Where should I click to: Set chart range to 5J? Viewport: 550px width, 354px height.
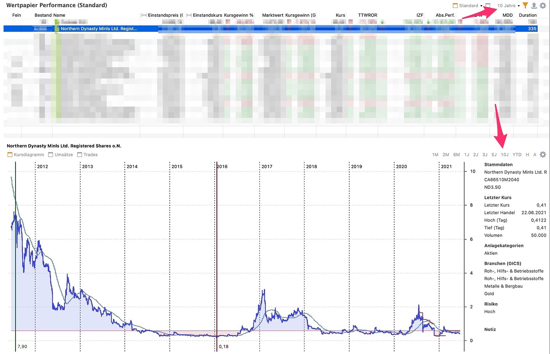coord(494,155)
